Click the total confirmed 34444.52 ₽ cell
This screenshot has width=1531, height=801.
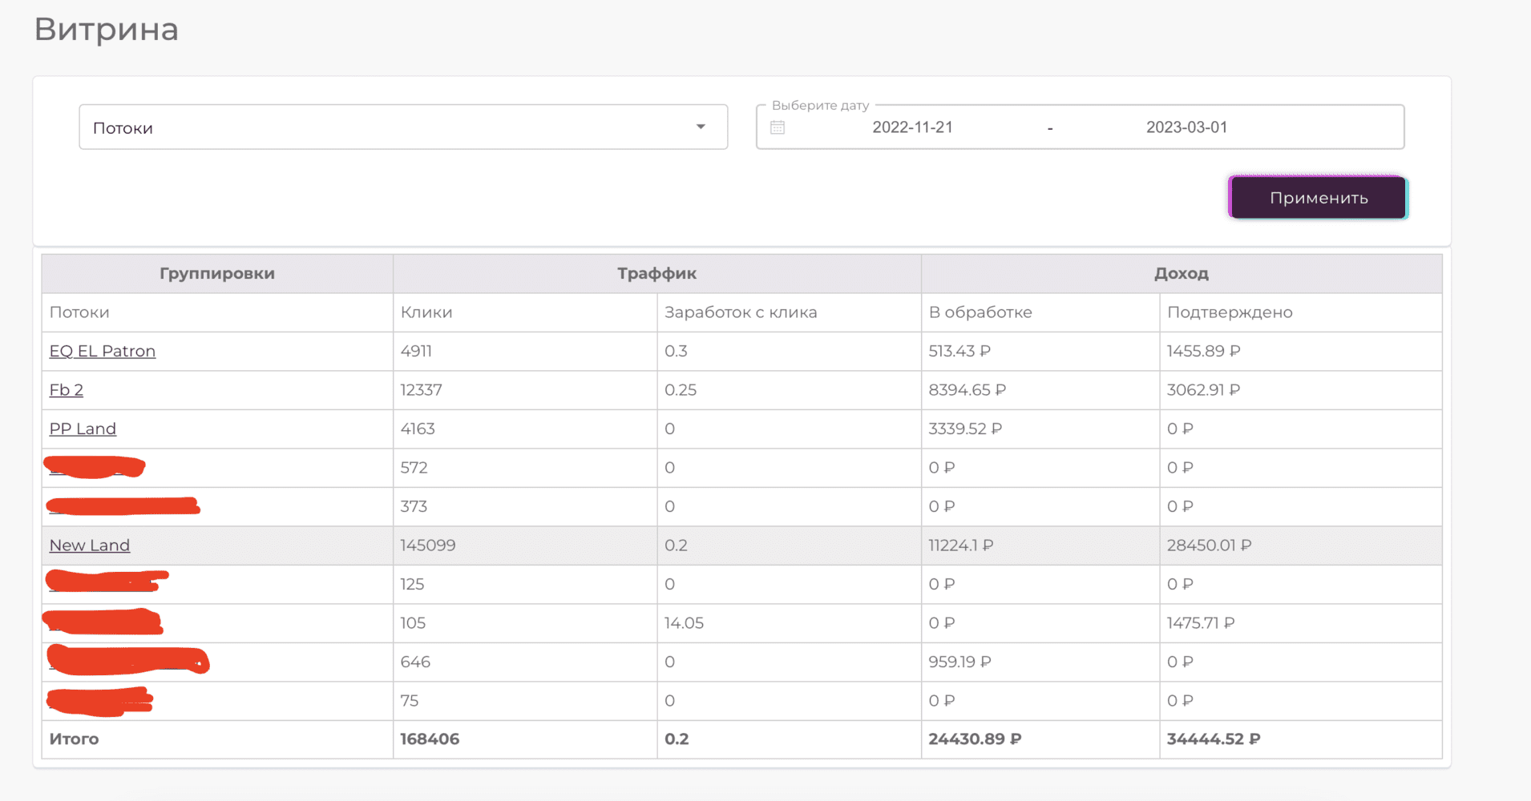coord(1213,739)
